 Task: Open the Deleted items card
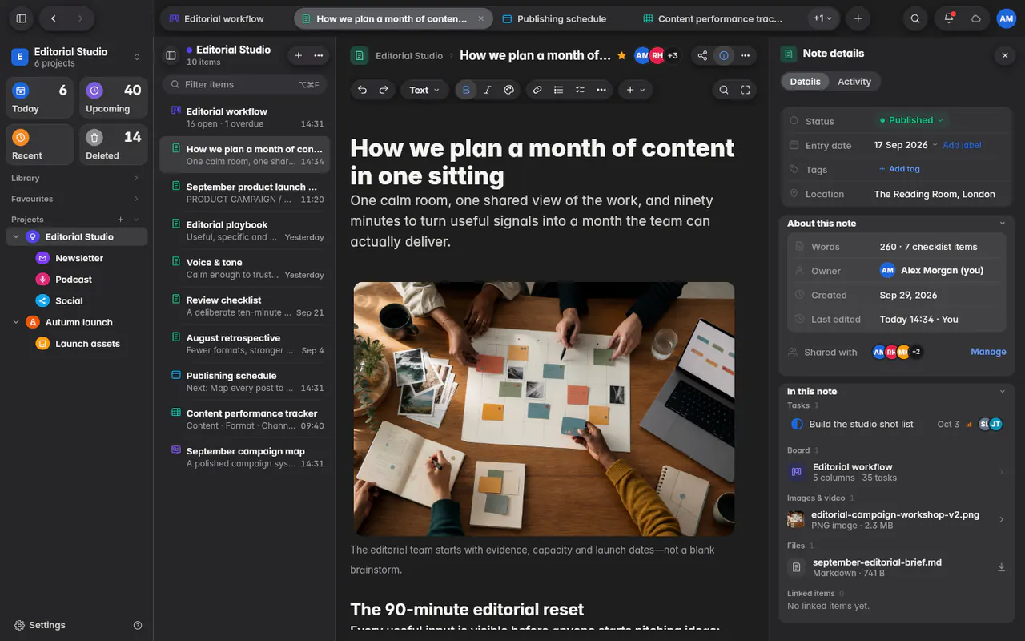point(113,144)
